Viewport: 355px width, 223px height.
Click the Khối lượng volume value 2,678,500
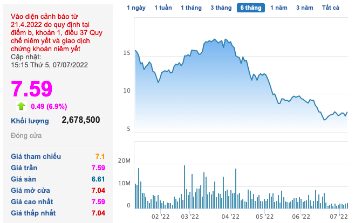[x=81, y=120]
